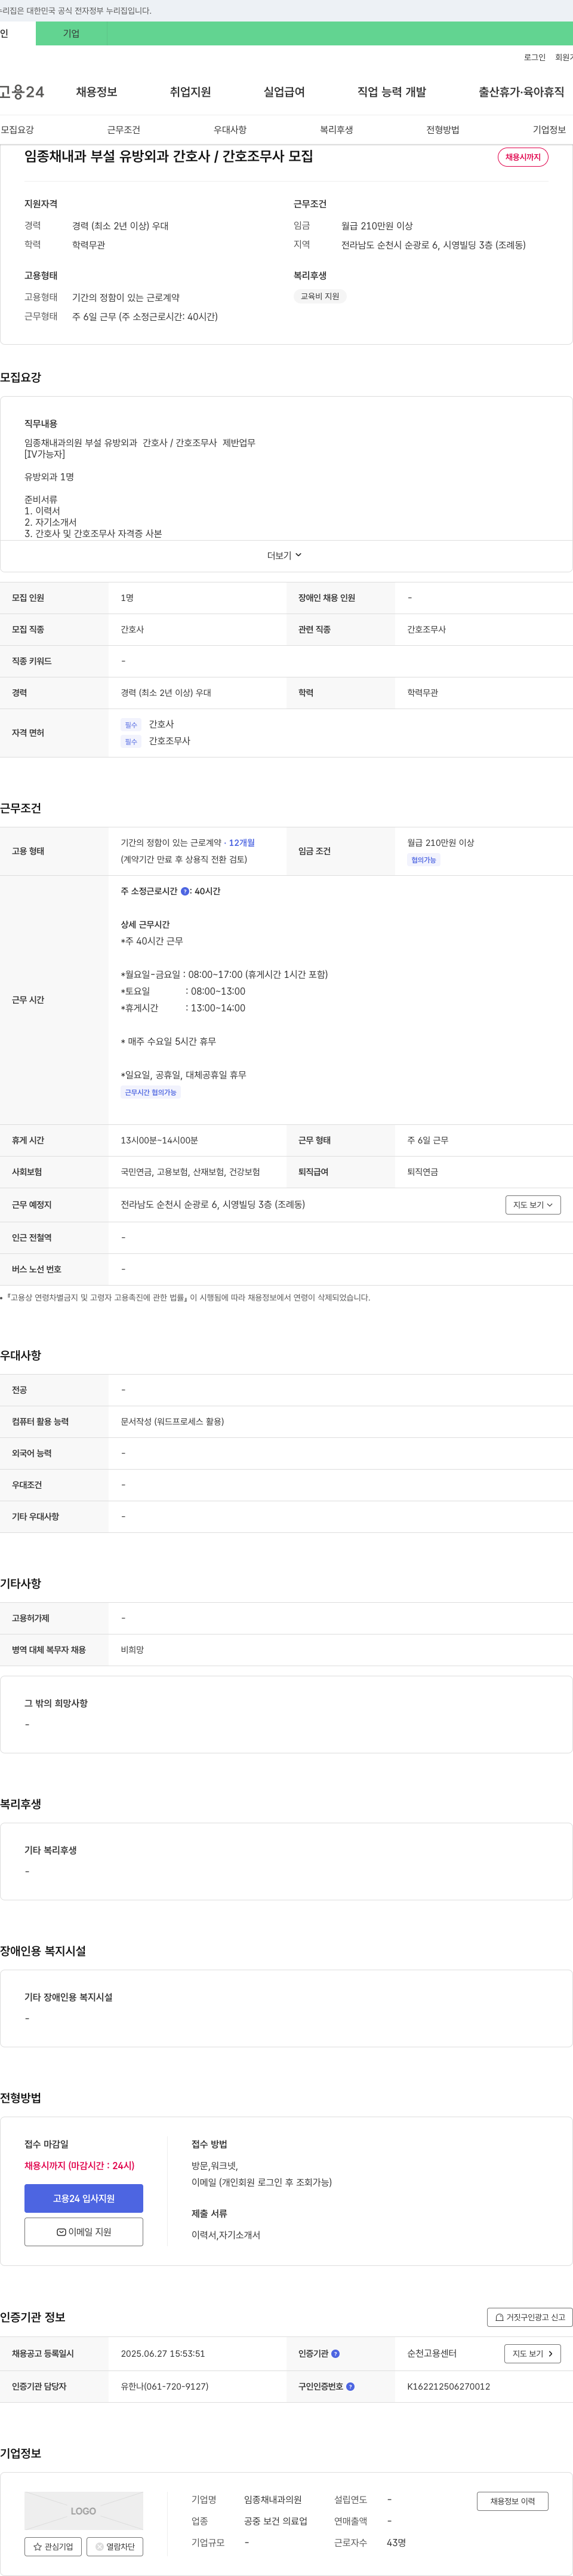Screen dimensions: 573x2576
Task: Click the 고용24 logo
Action: [x=22, y=92]
